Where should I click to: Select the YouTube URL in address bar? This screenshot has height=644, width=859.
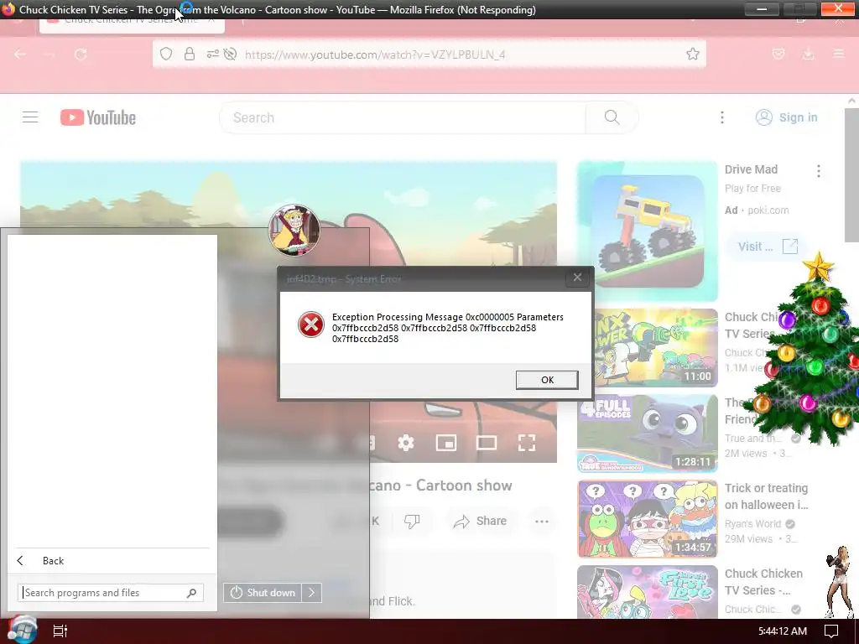click(375, 55)
